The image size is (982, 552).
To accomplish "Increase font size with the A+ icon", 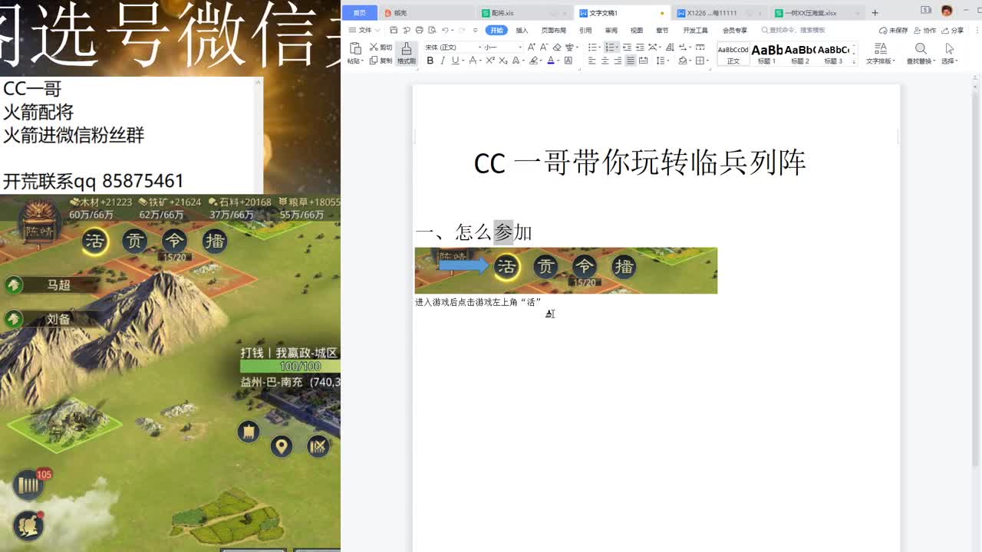I will [531, 47].
